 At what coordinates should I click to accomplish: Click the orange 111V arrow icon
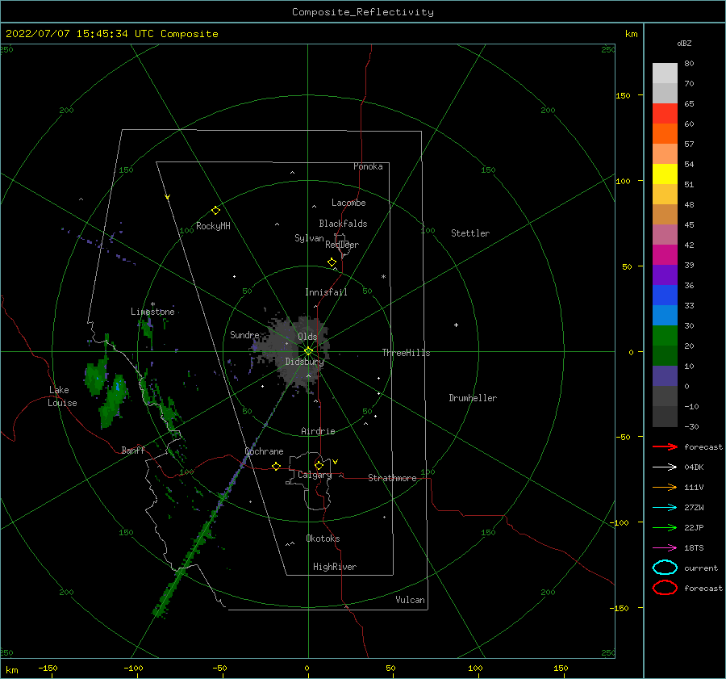coord(665,487)
